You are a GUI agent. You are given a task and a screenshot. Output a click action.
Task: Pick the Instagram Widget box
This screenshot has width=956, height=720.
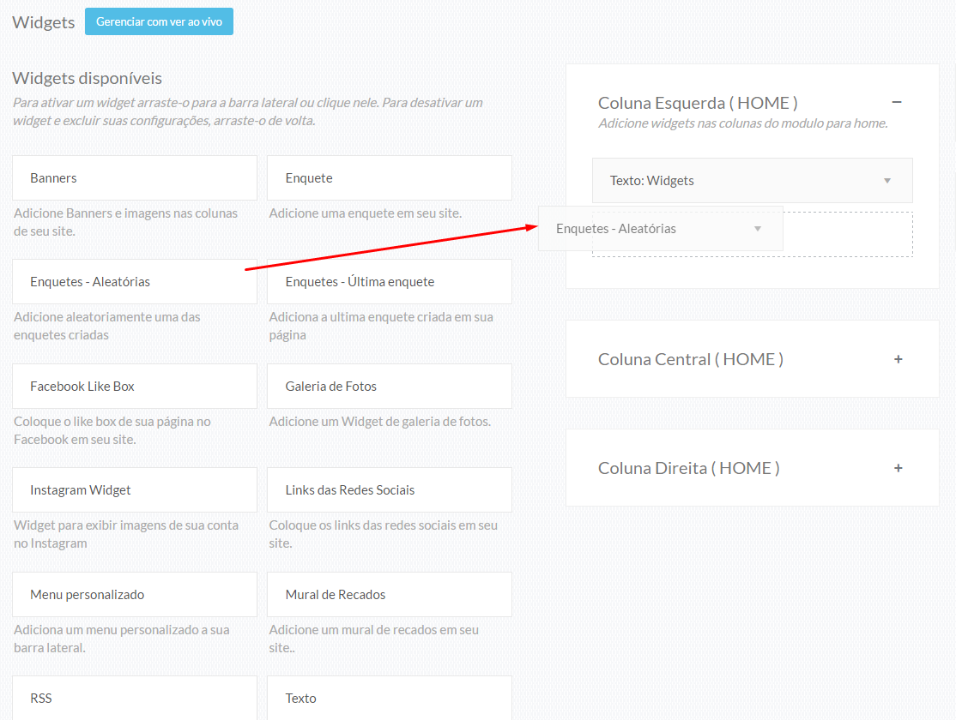(135, 489)
